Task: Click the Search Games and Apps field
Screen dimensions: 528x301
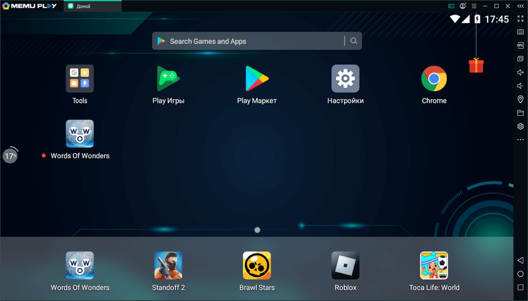Action: [252, 41]
